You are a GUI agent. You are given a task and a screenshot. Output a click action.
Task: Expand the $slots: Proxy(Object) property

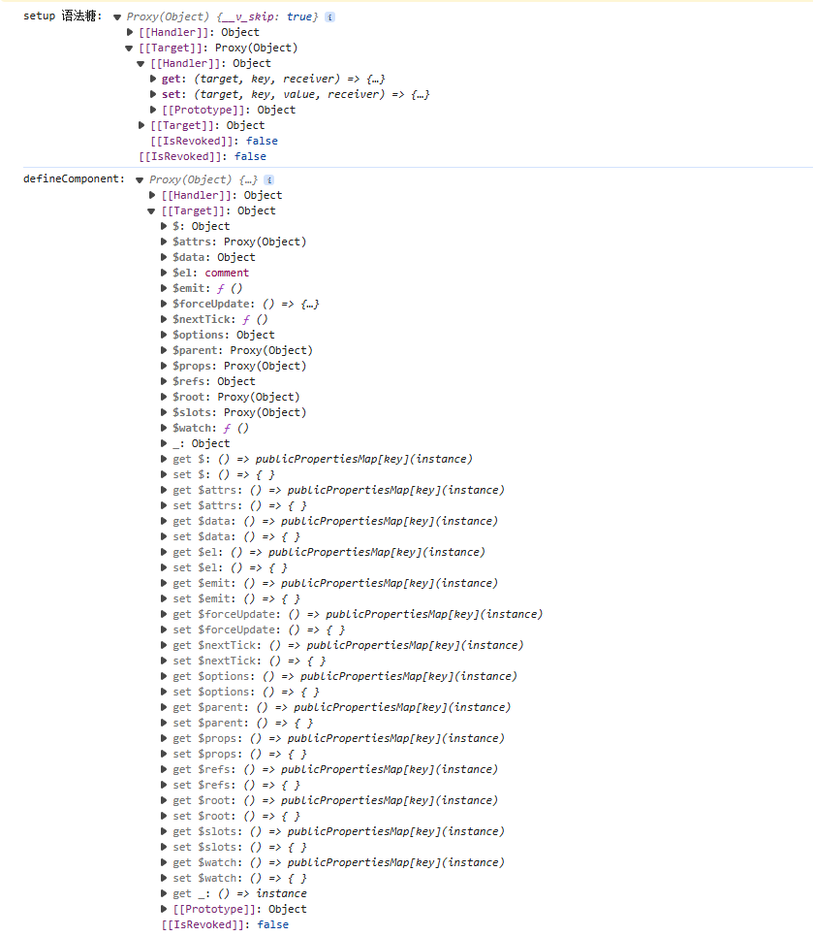tap(164, 413)
